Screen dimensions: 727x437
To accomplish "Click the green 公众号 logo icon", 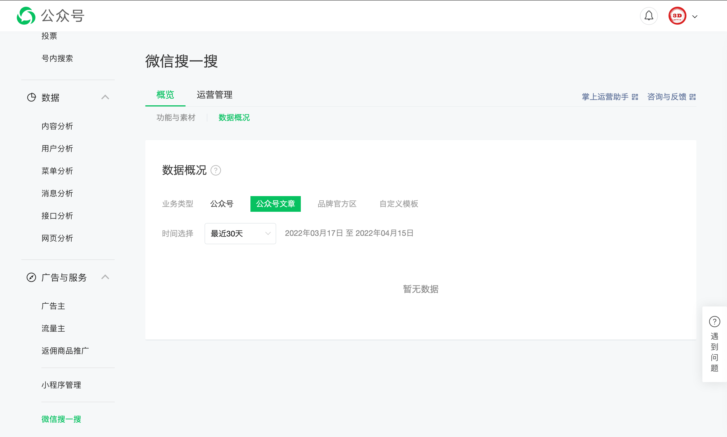I will (26, 16).
